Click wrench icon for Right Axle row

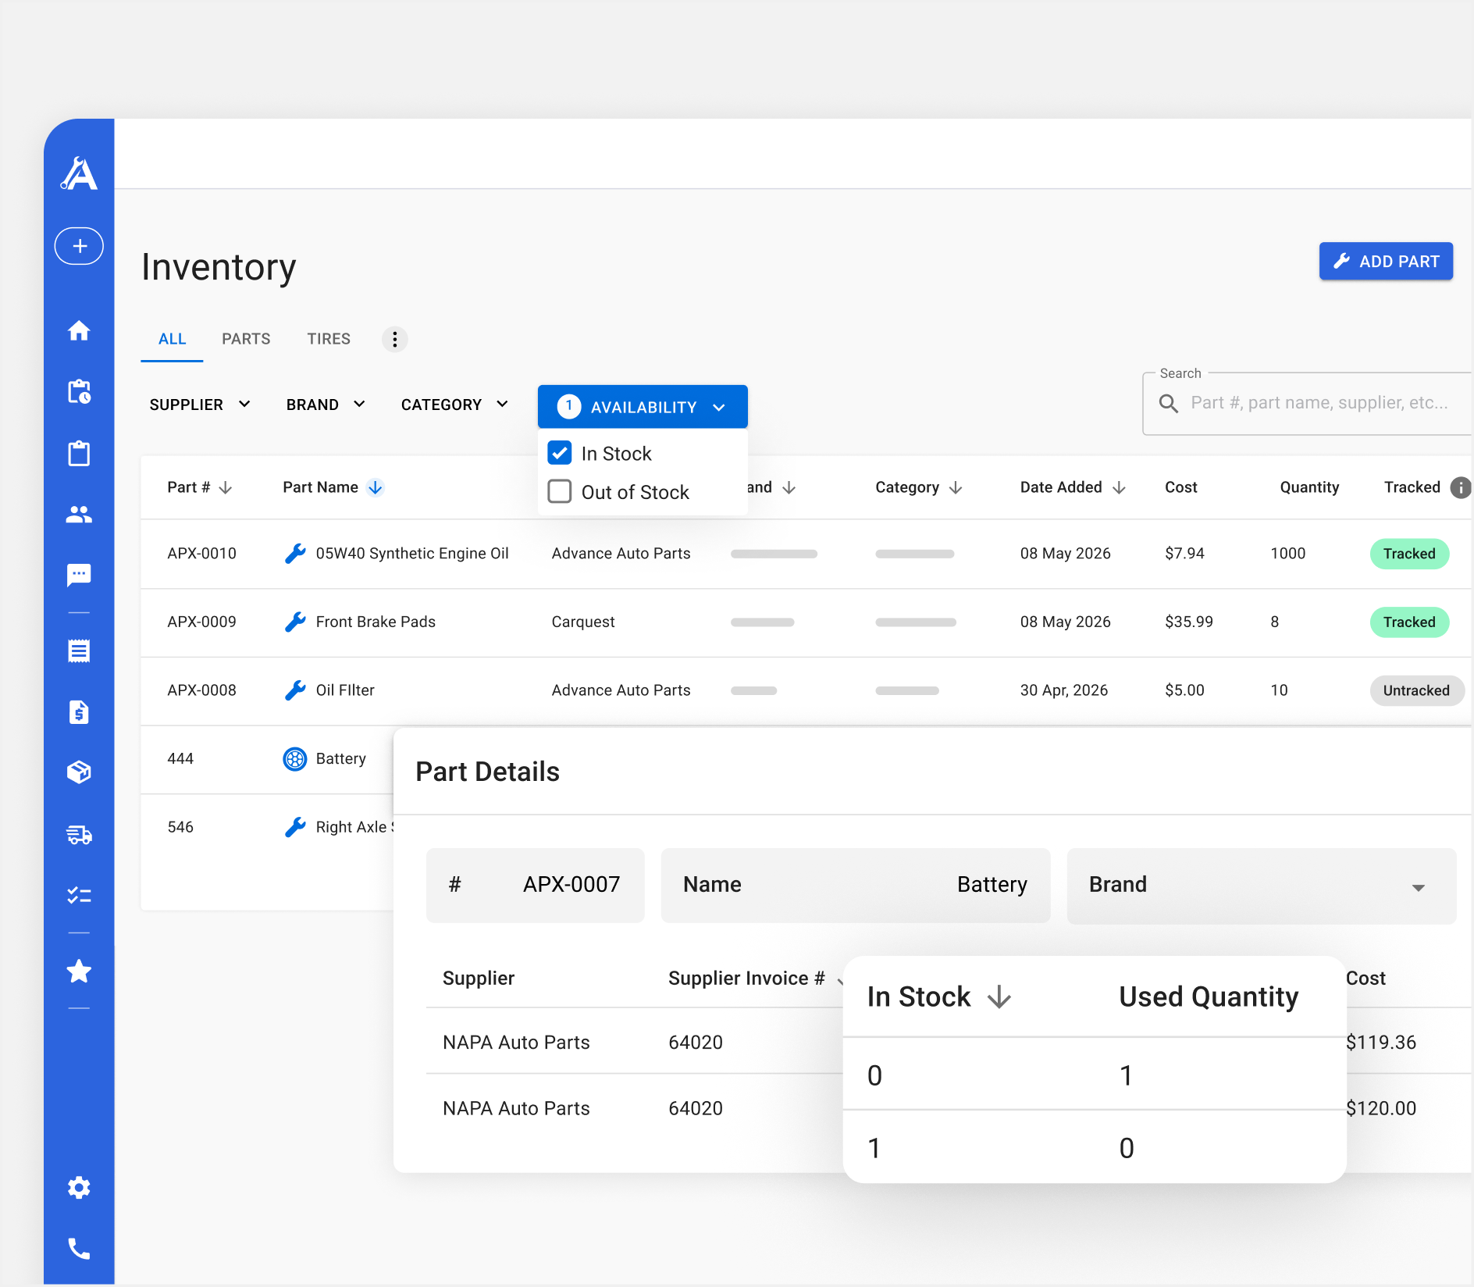point(295,827)
